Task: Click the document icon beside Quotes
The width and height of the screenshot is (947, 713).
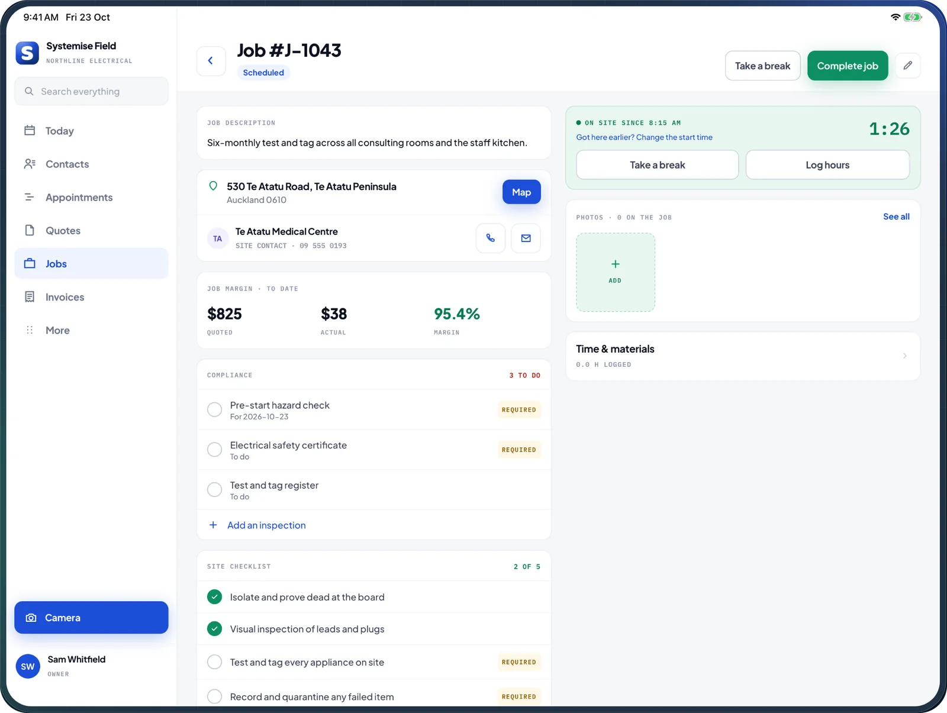Action: pos(30,230)
